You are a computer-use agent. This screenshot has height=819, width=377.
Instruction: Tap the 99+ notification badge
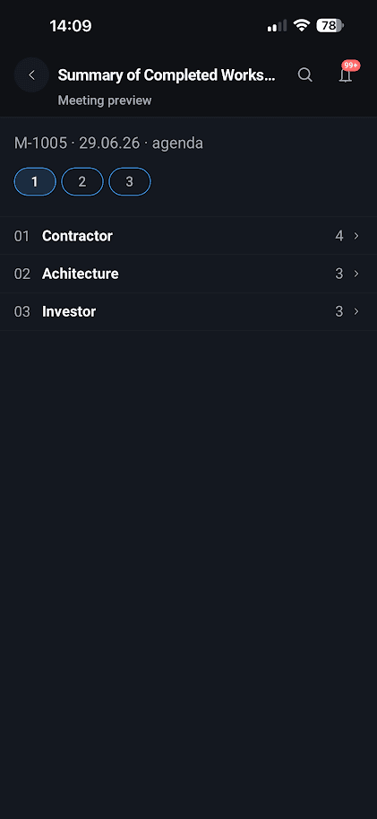[x=350, y=65]
